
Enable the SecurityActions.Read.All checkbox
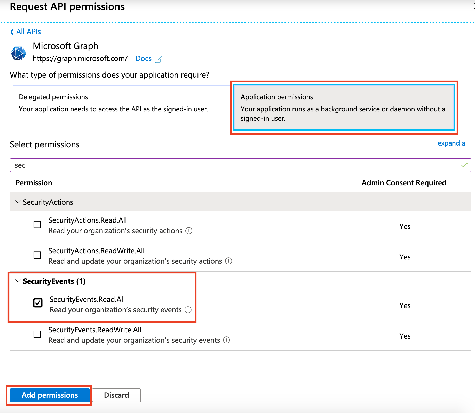coord(37,225)
